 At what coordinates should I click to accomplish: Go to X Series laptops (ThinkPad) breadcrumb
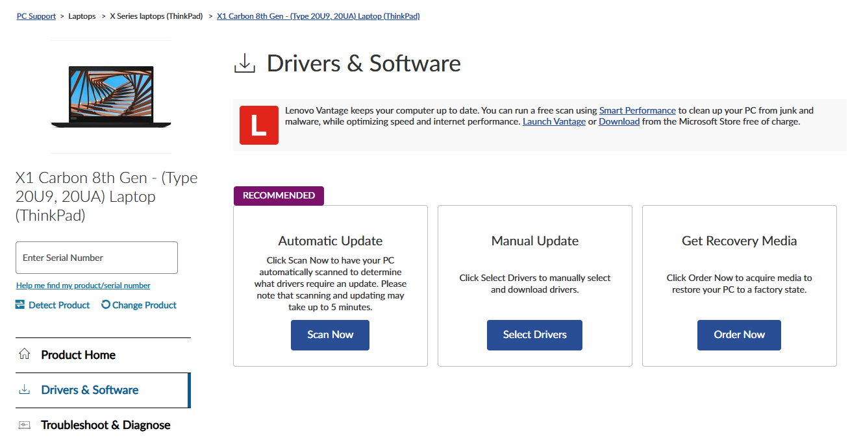pyautogui.click(x=156, y=16)
